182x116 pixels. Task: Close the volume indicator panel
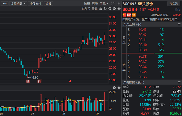tap(114, 88)
